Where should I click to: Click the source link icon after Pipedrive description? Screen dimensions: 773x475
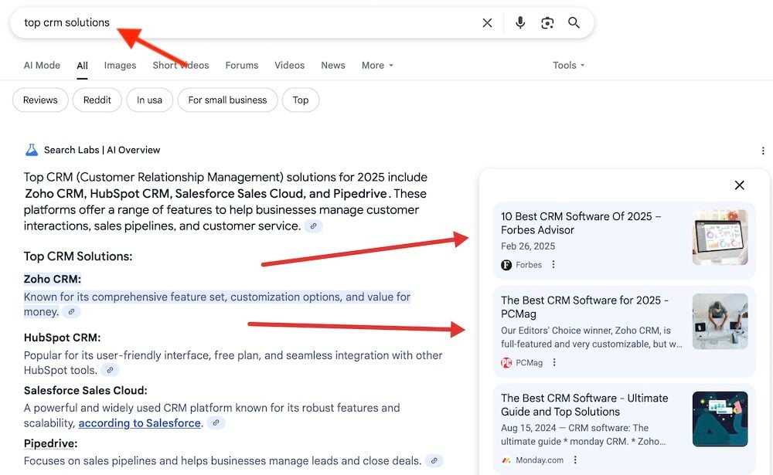click(434, 460)
